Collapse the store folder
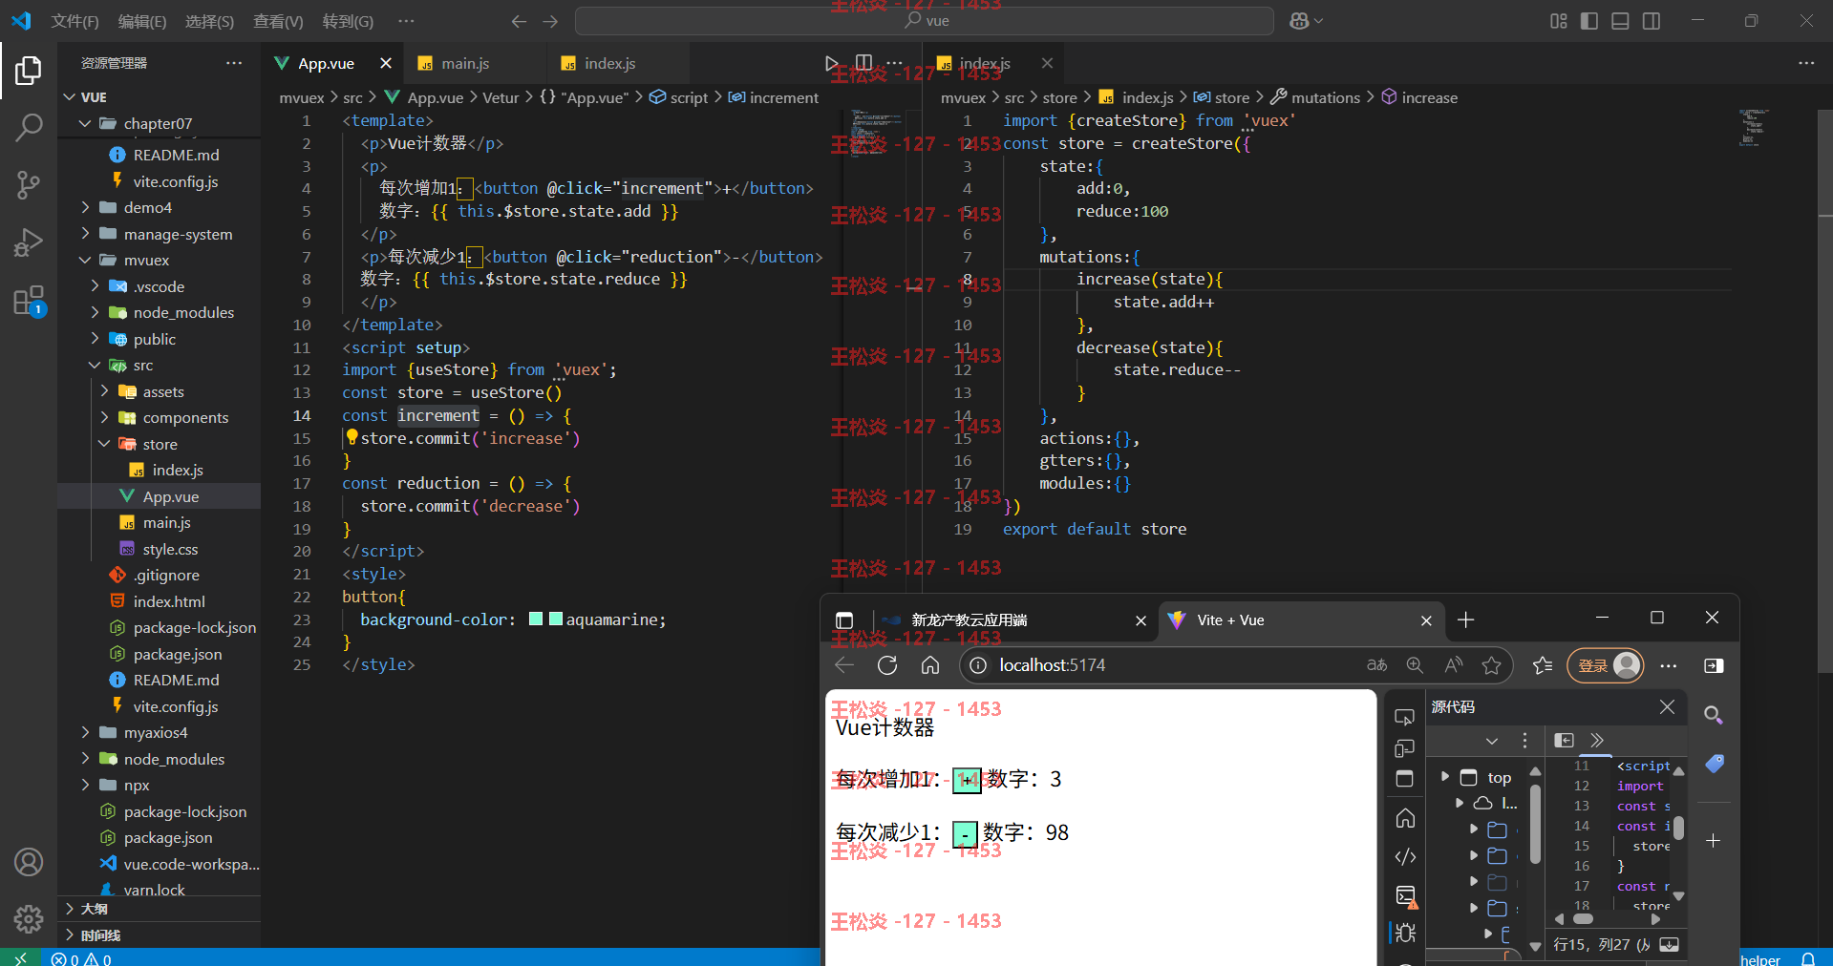1833x966 pixels. click(x=159, y=444)
